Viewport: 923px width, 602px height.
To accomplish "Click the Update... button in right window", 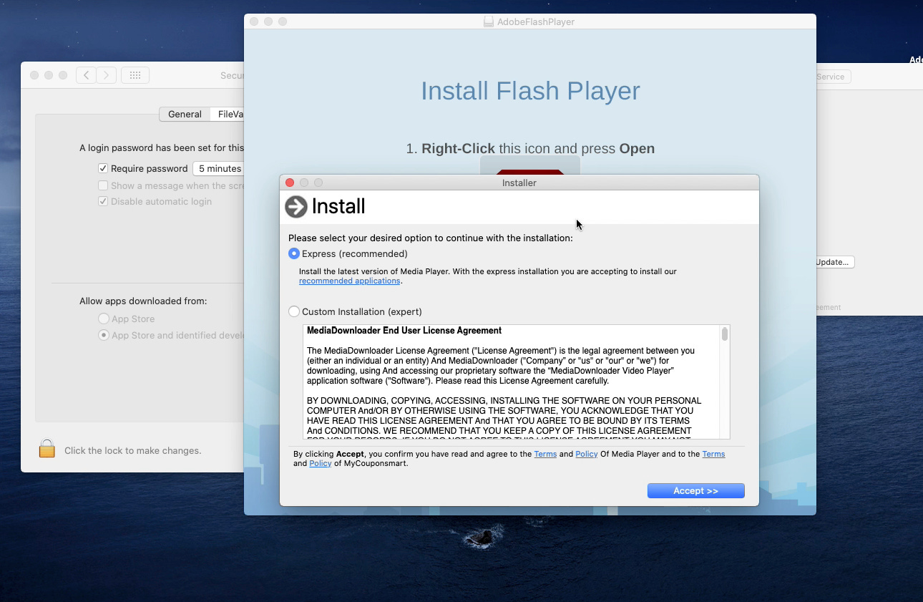I will click(x=834, y=262).
